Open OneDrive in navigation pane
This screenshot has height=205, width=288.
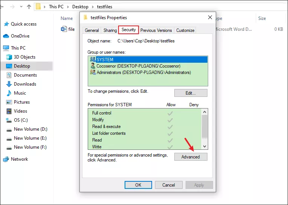tap(20, 36)
